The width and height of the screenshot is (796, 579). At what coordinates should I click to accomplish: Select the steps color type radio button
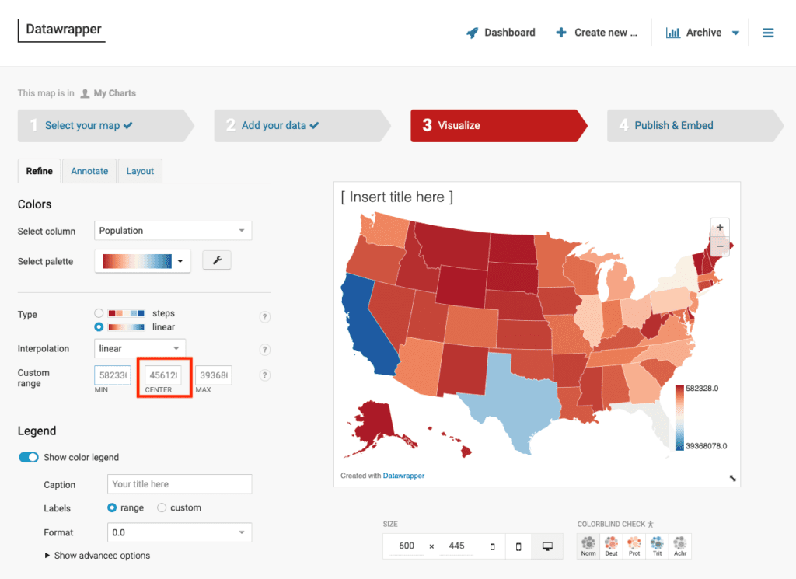tap(99, 314)
